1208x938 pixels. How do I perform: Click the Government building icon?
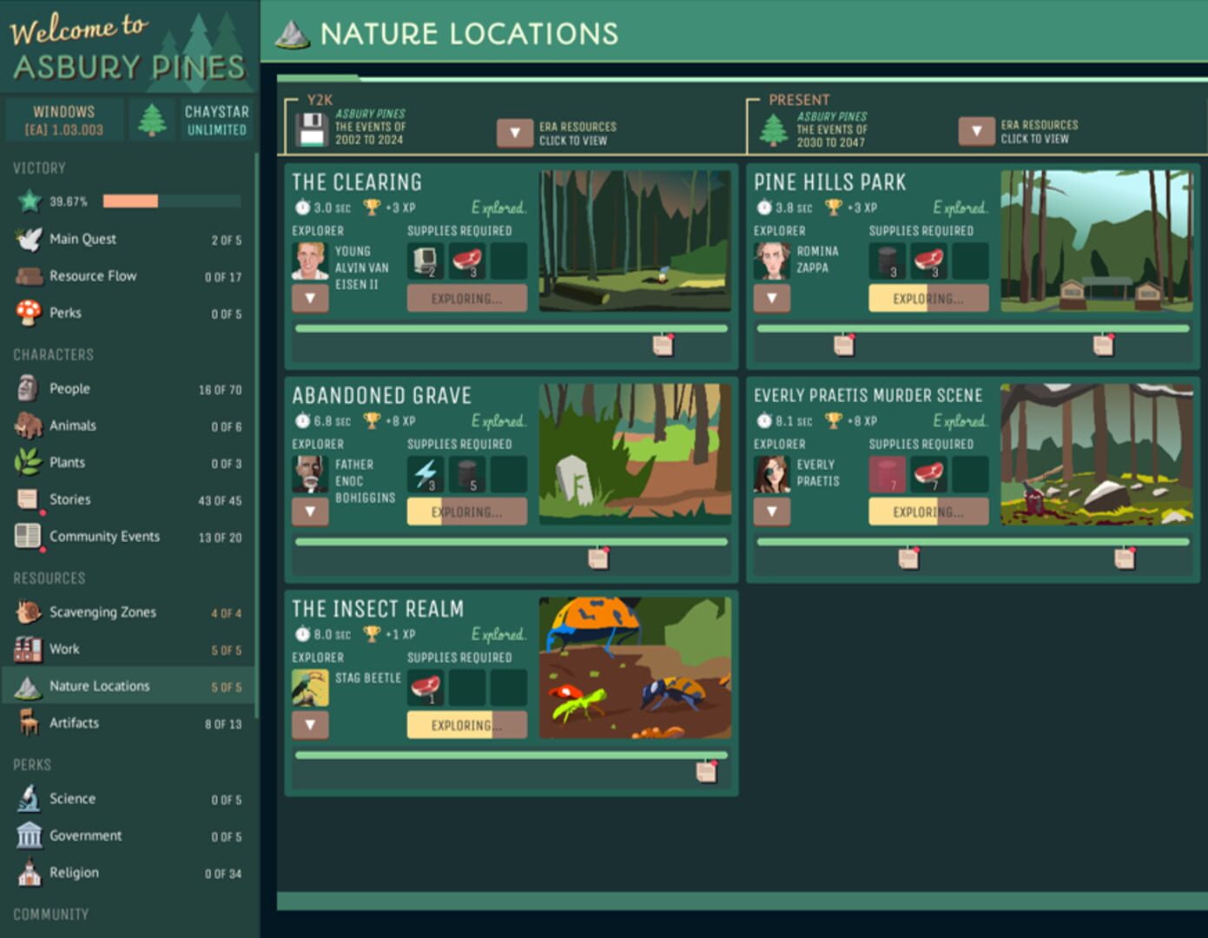point(28,835)
